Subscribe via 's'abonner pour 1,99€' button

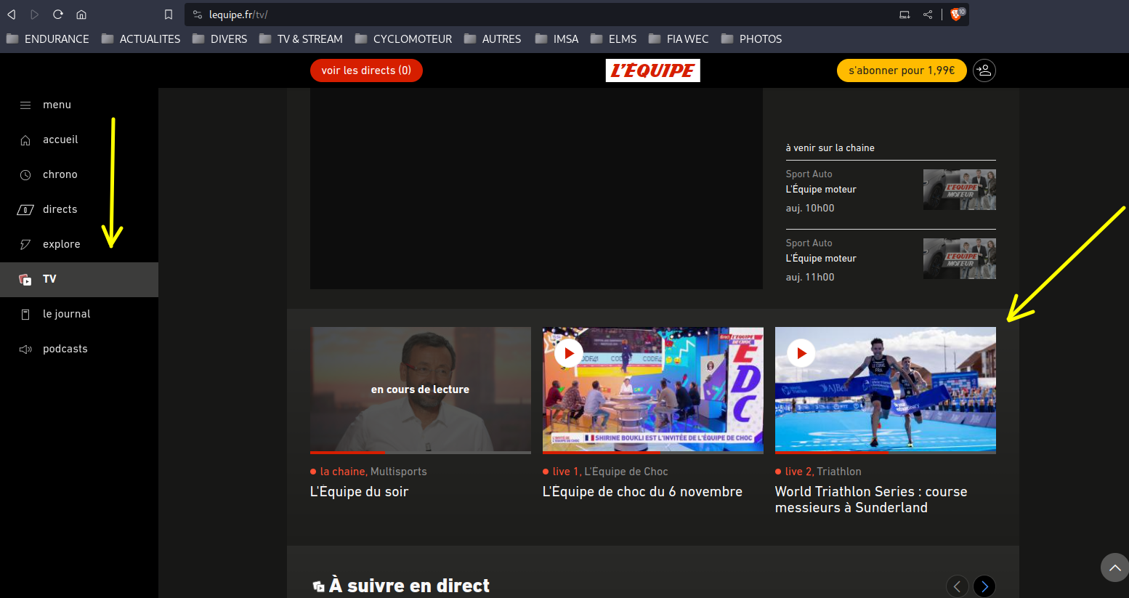coord(902,70)
